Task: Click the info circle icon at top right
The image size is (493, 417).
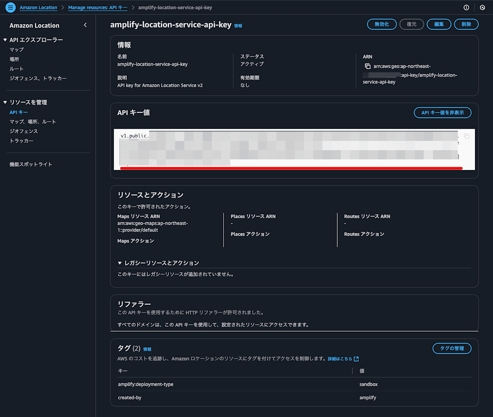Action: [x=466, y=7]
